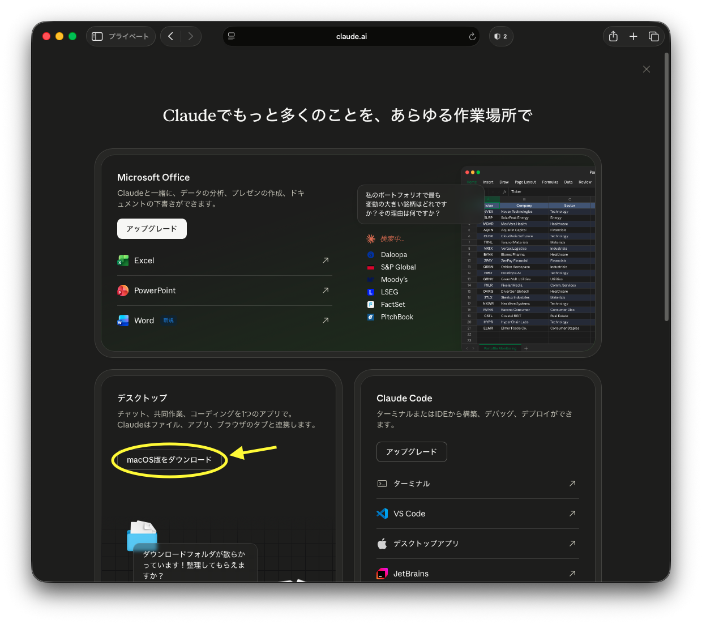The image size is (702, 624).
Task: Click アップグレード button under Claude Code
Action: pos(412,452)
